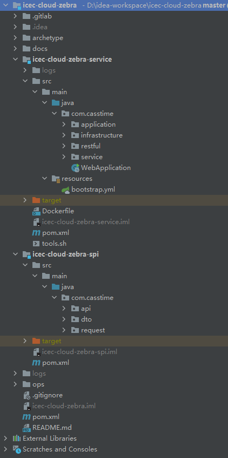Viewport: 228px width, 458px height.
Task: Click the icec-cloud-zebra-service module folder icon
Action: (x=26, y=60)
